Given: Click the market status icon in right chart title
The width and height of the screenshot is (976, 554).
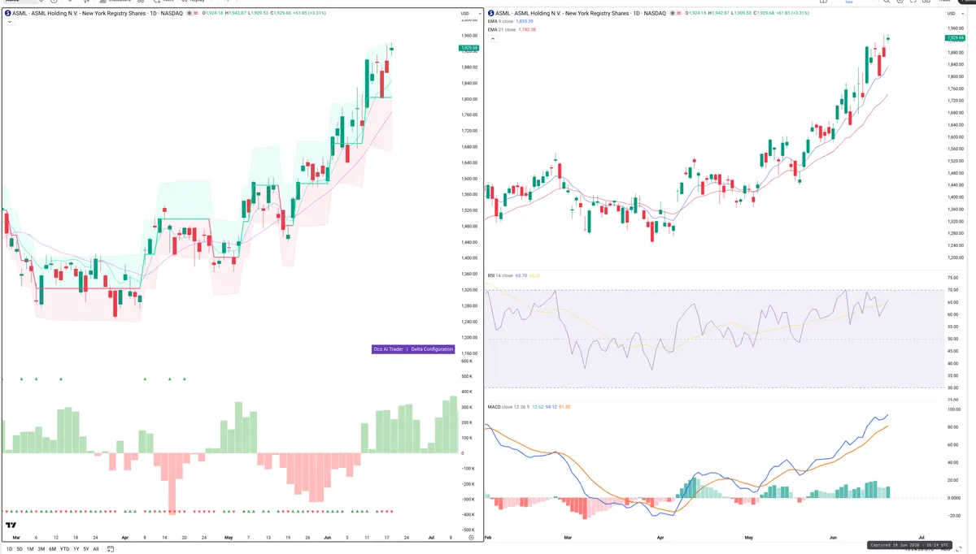Looking at the screenshot, I should [x=672, y=14].
